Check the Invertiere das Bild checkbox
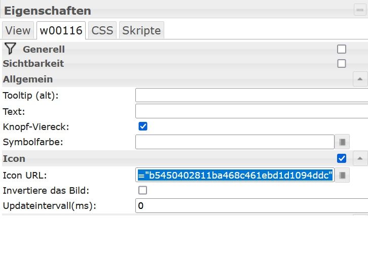The height and width of the screenshot is (260, 368). point(143,190)
